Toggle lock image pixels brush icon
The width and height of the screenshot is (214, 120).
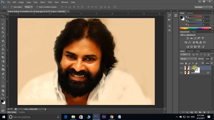[190, 63]
